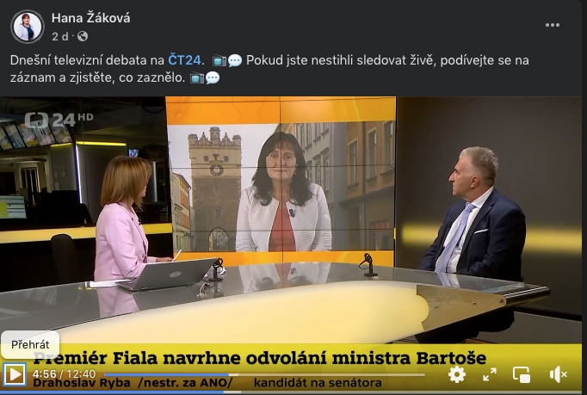Seek on the video progress bar
The height and width of the screenshot is (395, 587).
click(x=264, y=374)
